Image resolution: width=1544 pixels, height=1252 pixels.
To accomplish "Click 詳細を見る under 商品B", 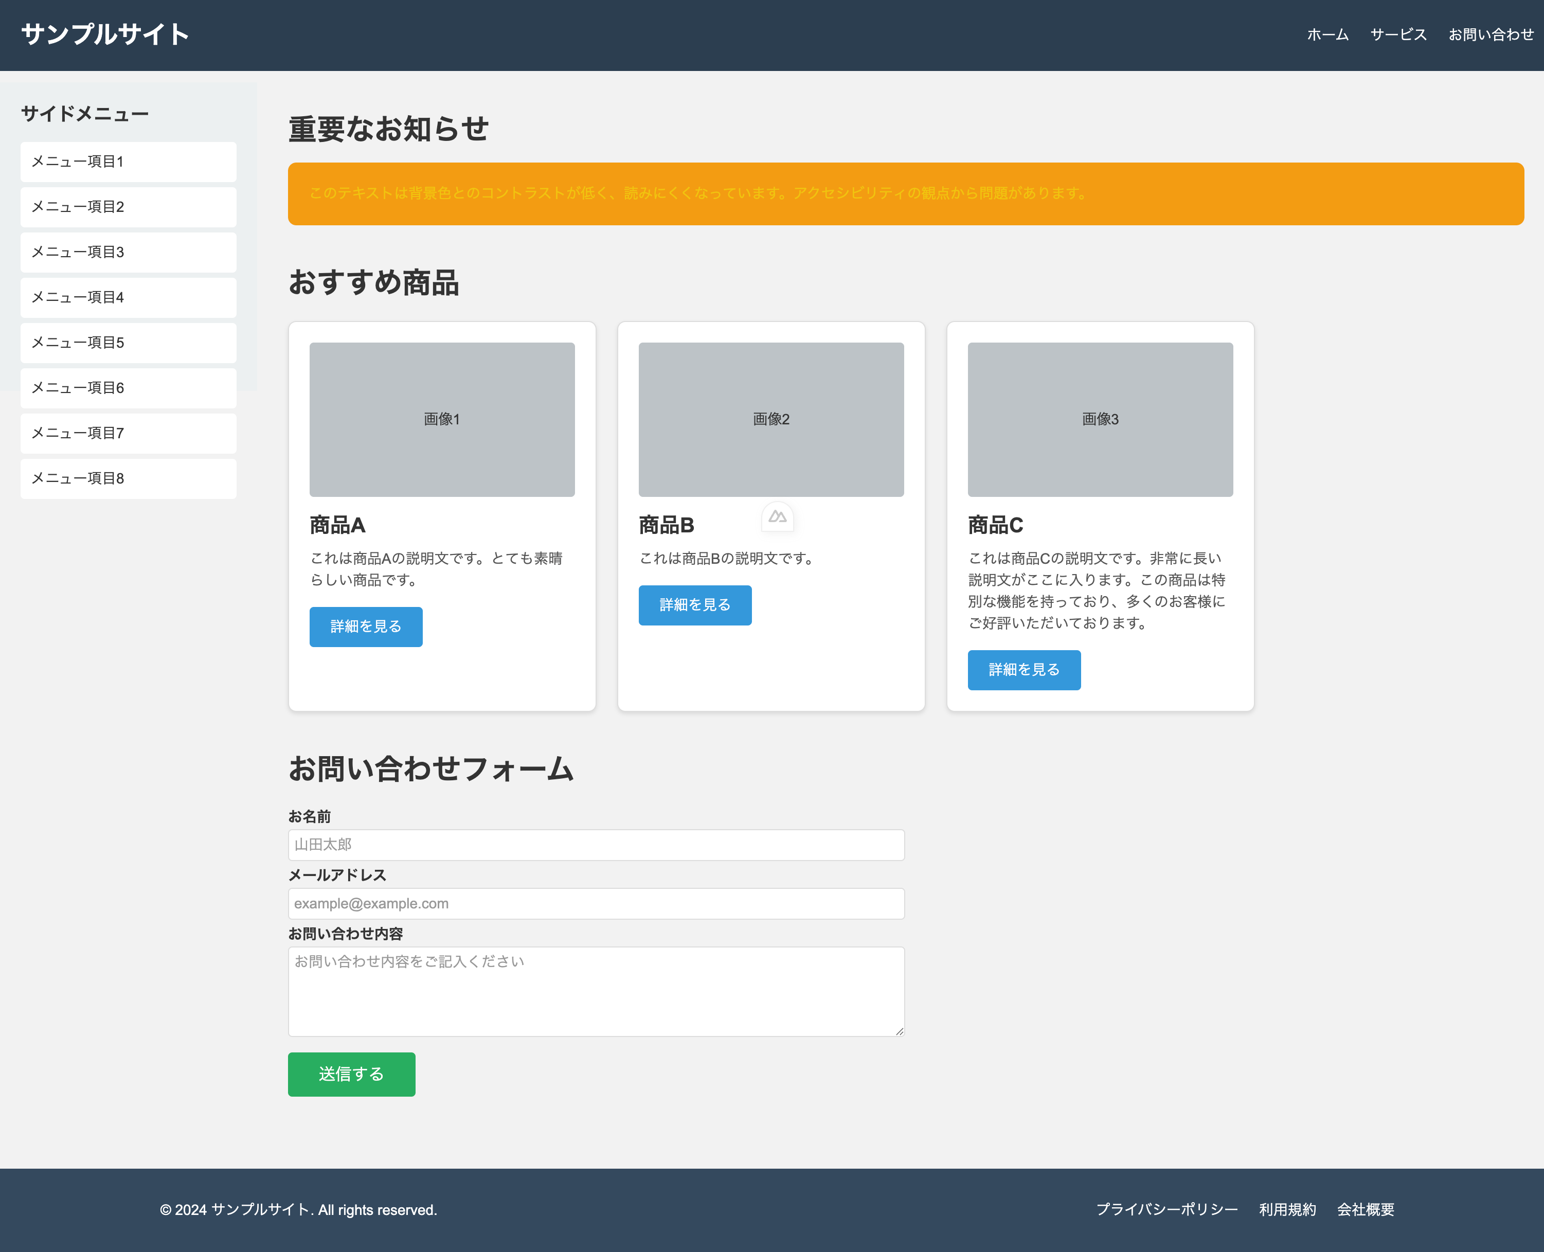I will tap(694, 605).
